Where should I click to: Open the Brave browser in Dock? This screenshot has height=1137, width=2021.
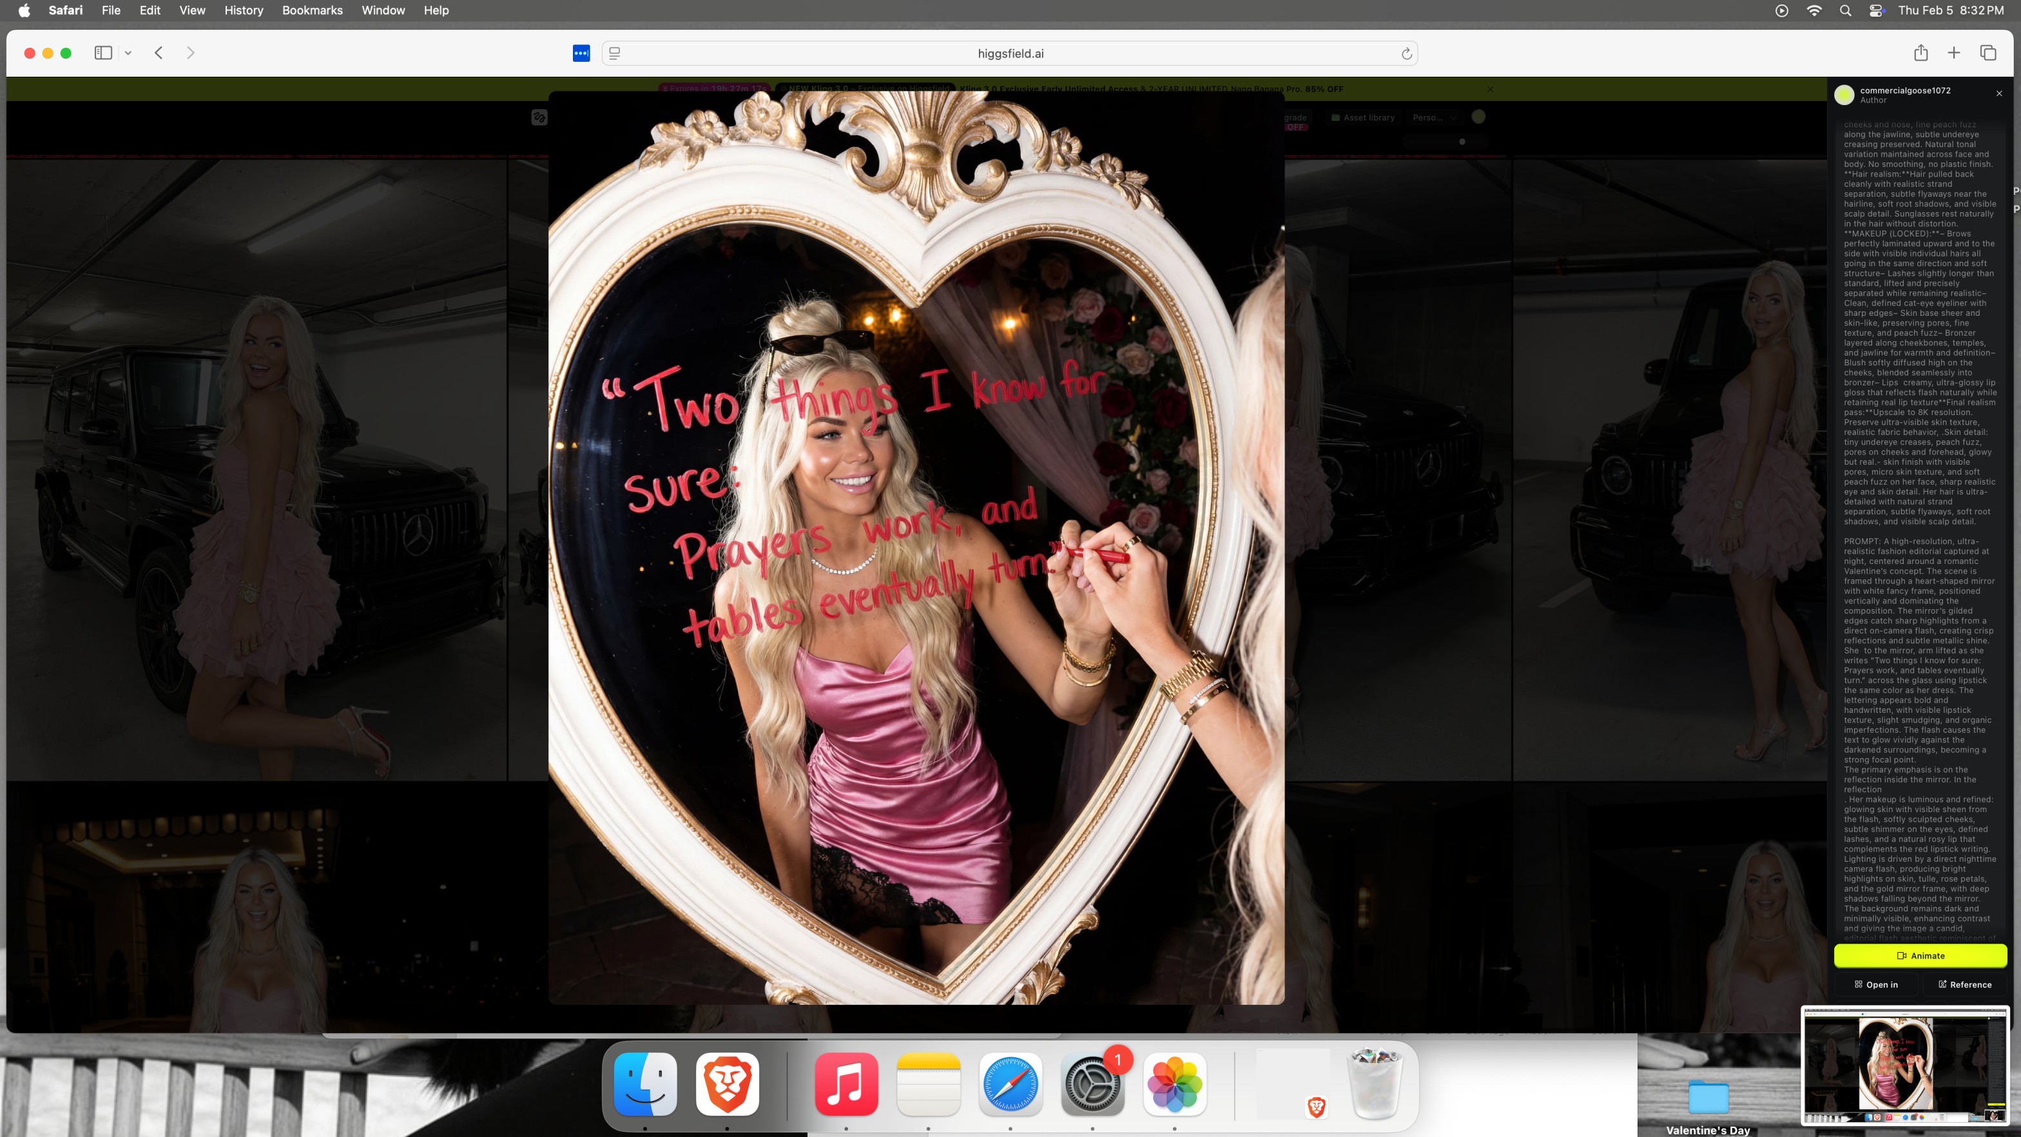pos(726,1084)
